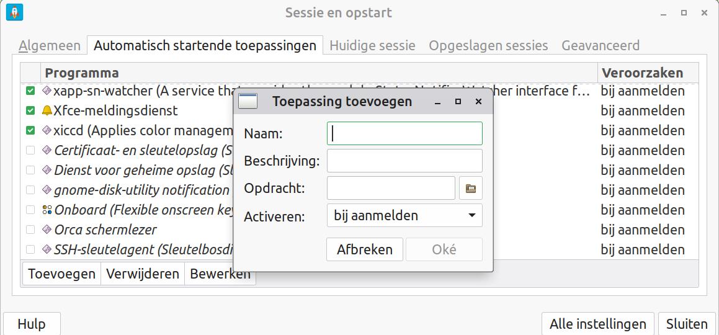Image resolution: width=719 pixels, height=335 pixels.
Task: Click the Orca schermlezer icon
Action: tap(47, 230)
